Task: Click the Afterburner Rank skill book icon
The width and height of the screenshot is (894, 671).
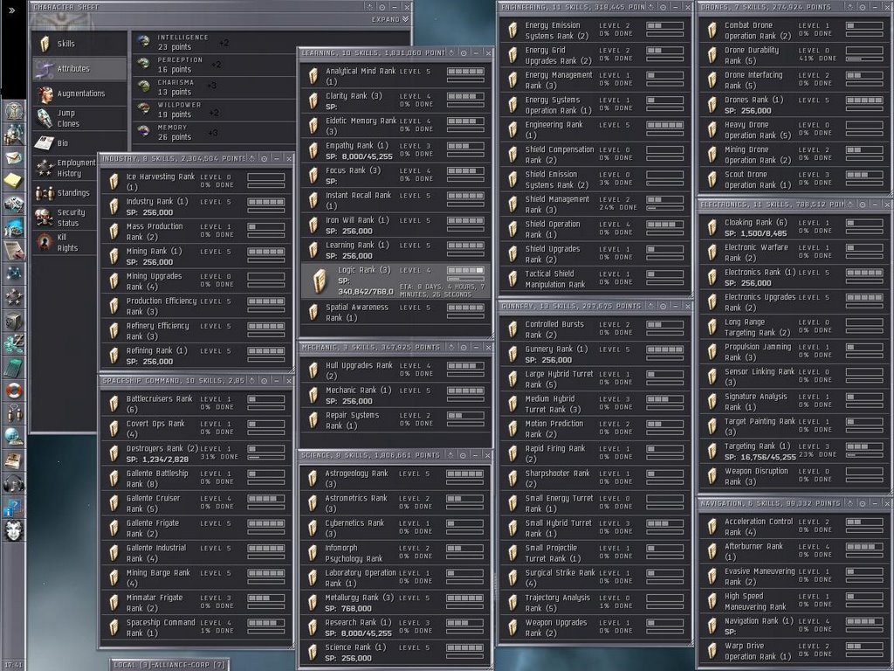Action: pyautogui.click(x=712, y=551)
